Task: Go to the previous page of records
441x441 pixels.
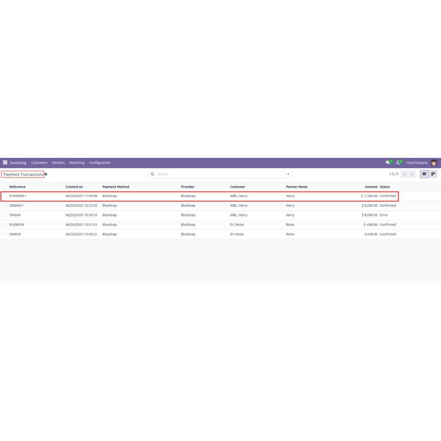Action: [x=404, y=174]
